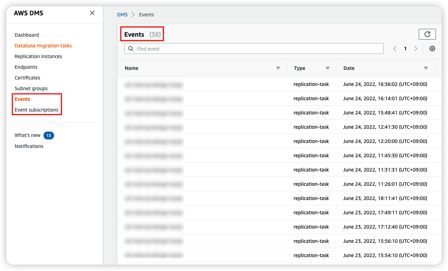Screen dimensions: 448x271
Task: Click the Name column header
Action: pyautogui.click(x=131, y=68)
